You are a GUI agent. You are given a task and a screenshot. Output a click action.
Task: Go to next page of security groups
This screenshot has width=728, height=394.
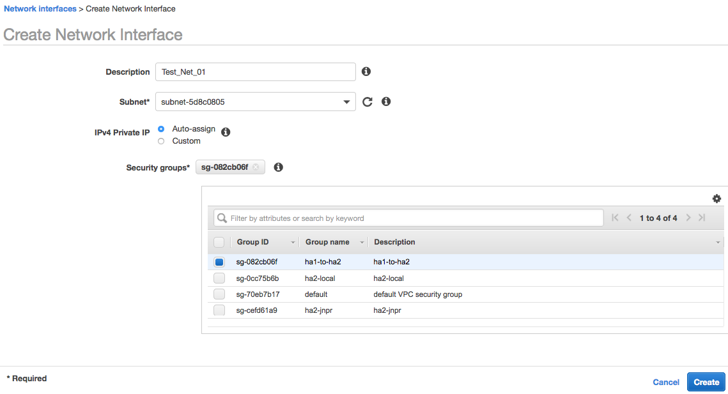tap(688, 218)
